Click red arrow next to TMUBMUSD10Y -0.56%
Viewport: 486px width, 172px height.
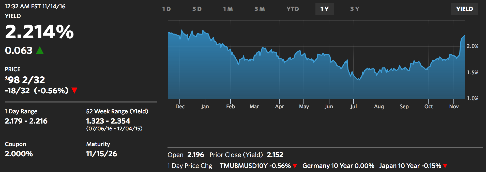tap(295, 166)
